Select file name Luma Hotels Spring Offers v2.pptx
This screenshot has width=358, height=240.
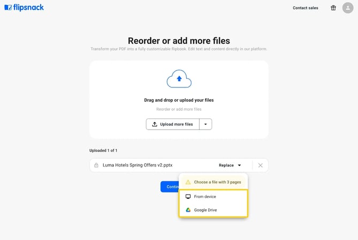(x=138, y=165)
